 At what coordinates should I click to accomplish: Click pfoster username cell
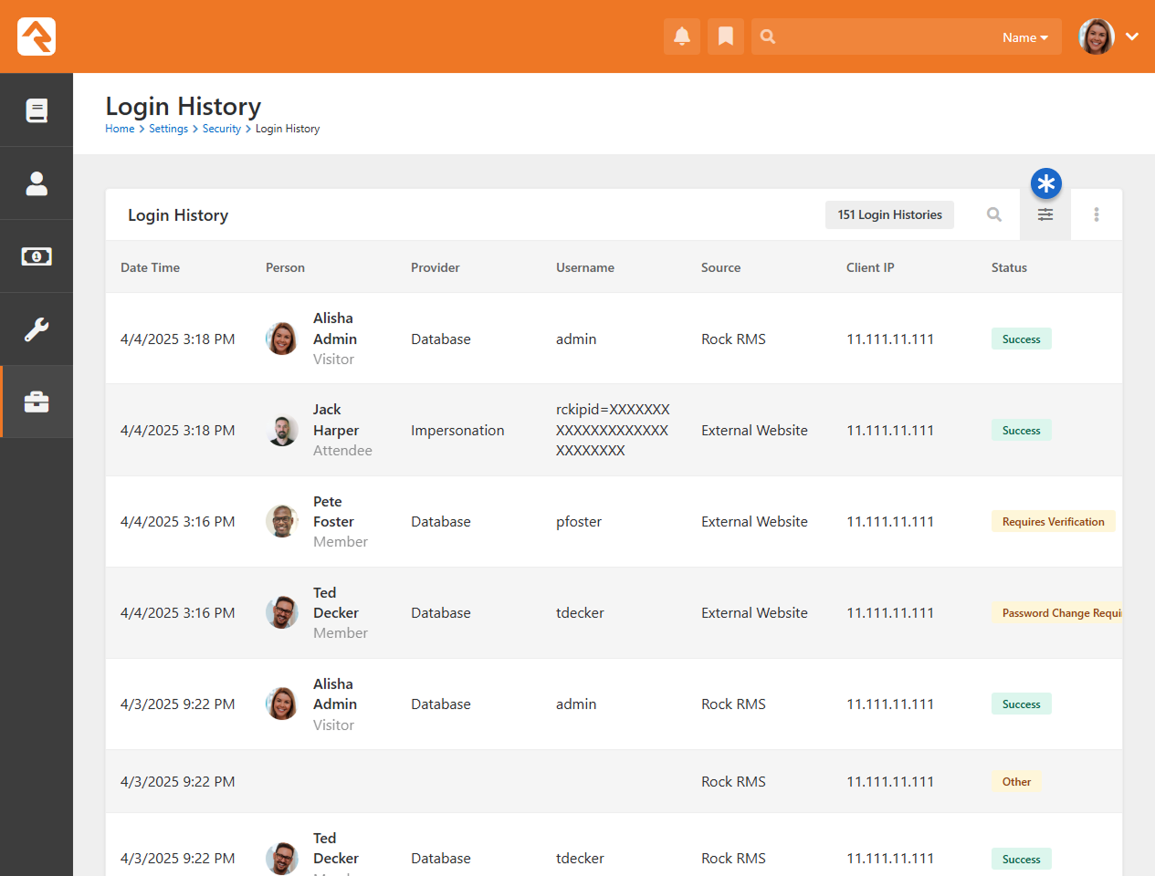579,521
